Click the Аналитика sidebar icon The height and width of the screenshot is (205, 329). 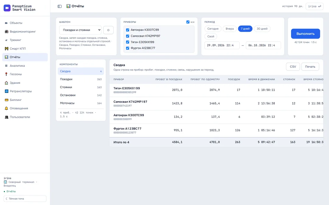pos(6,66)
